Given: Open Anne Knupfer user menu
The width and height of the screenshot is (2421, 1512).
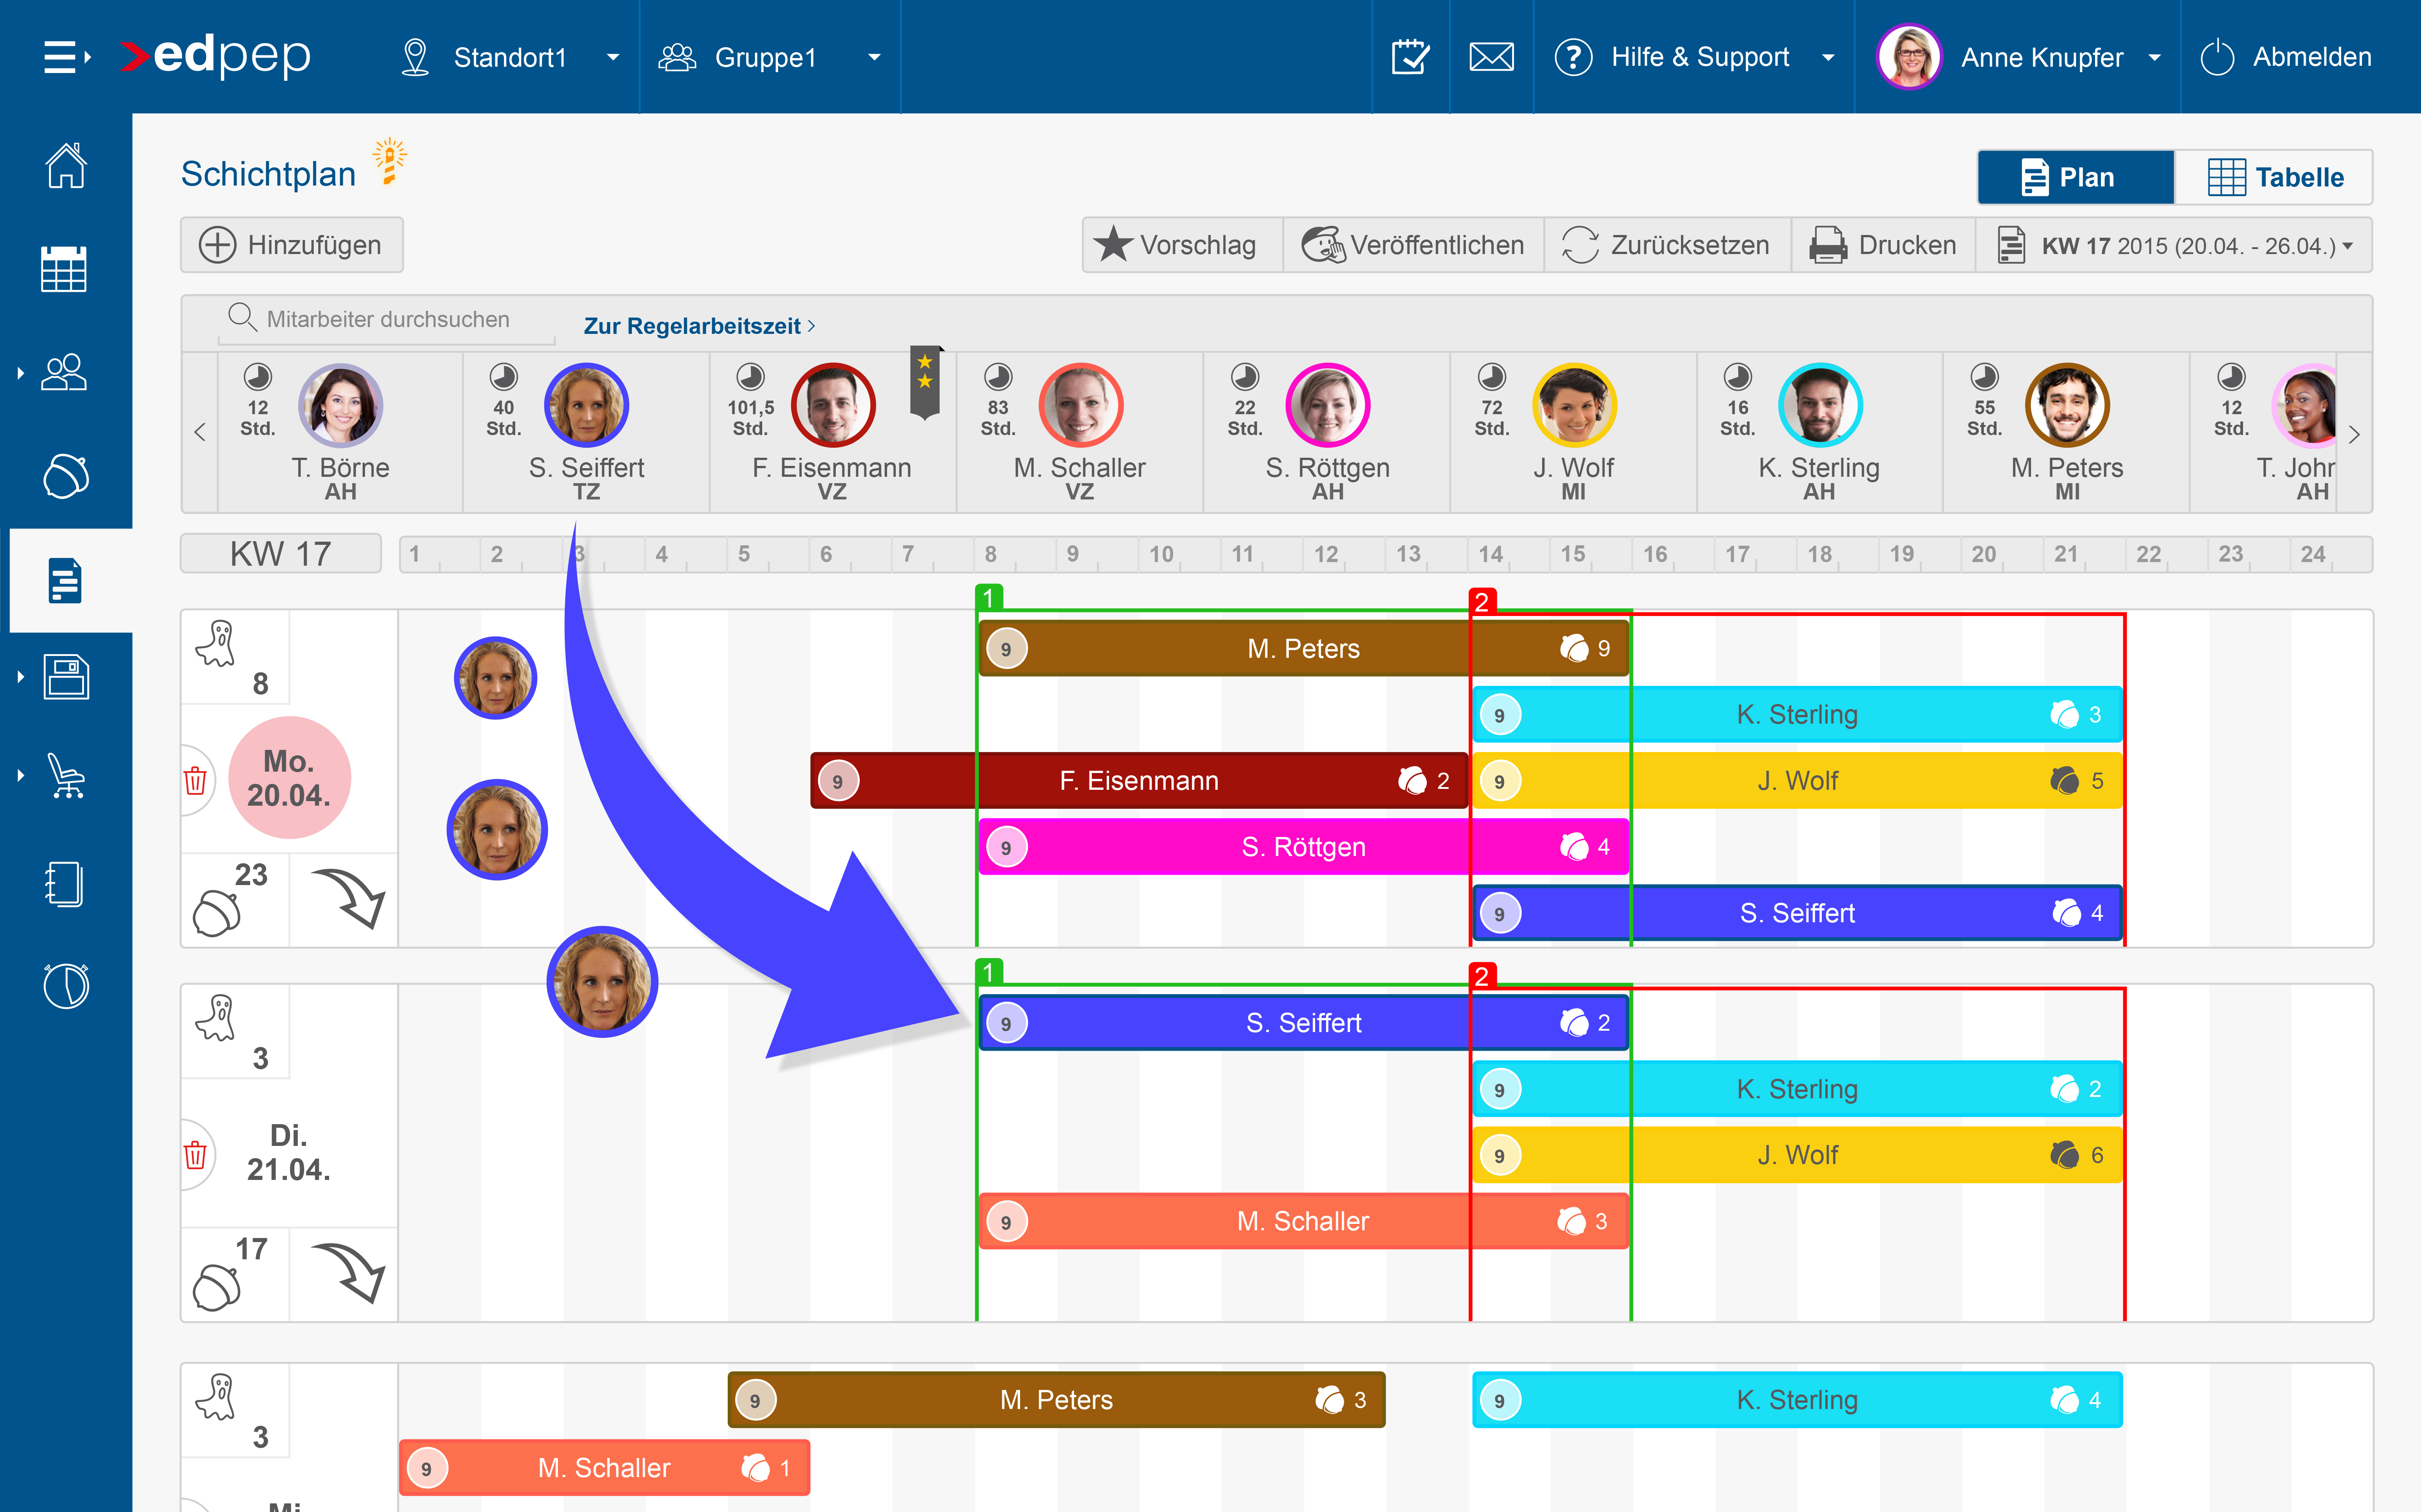Looking at the screenshot, I should coord(2041,57).
